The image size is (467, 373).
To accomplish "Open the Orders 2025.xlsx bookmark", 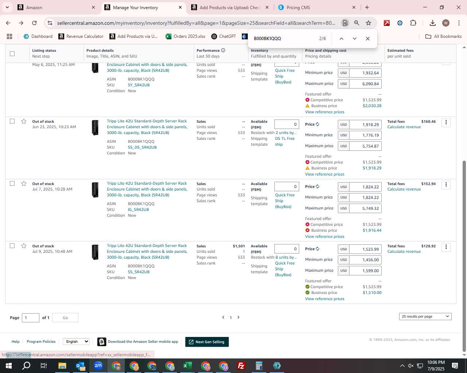I will (x=185, y=36).
